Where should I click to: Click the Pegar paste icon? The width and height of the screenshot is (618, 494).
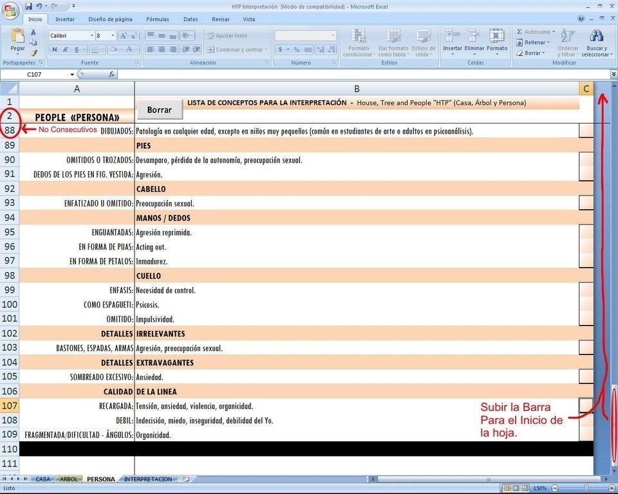17,36
